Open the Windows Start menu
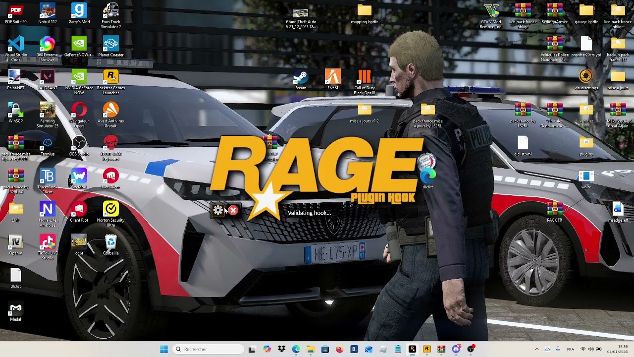 pyautogui.click(x=164, y=349)
